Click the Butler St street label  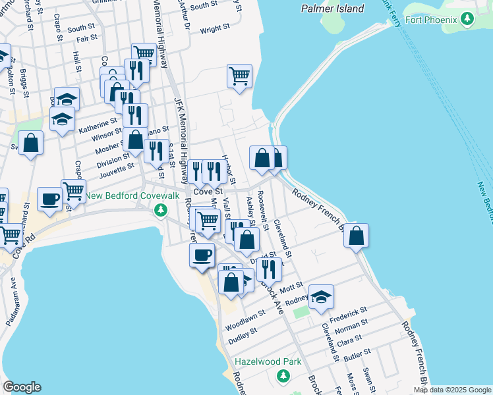point(357,355)
